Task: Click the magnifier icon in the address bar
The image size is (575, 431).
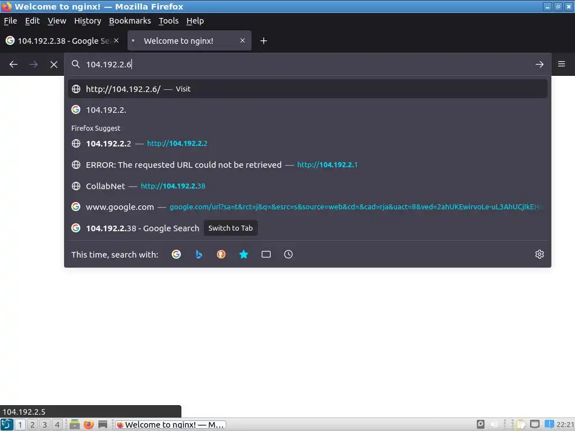Action: [x=76, y=64]
